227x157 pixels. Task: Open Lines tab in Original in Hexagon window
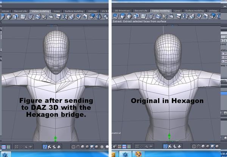[177, 11]
